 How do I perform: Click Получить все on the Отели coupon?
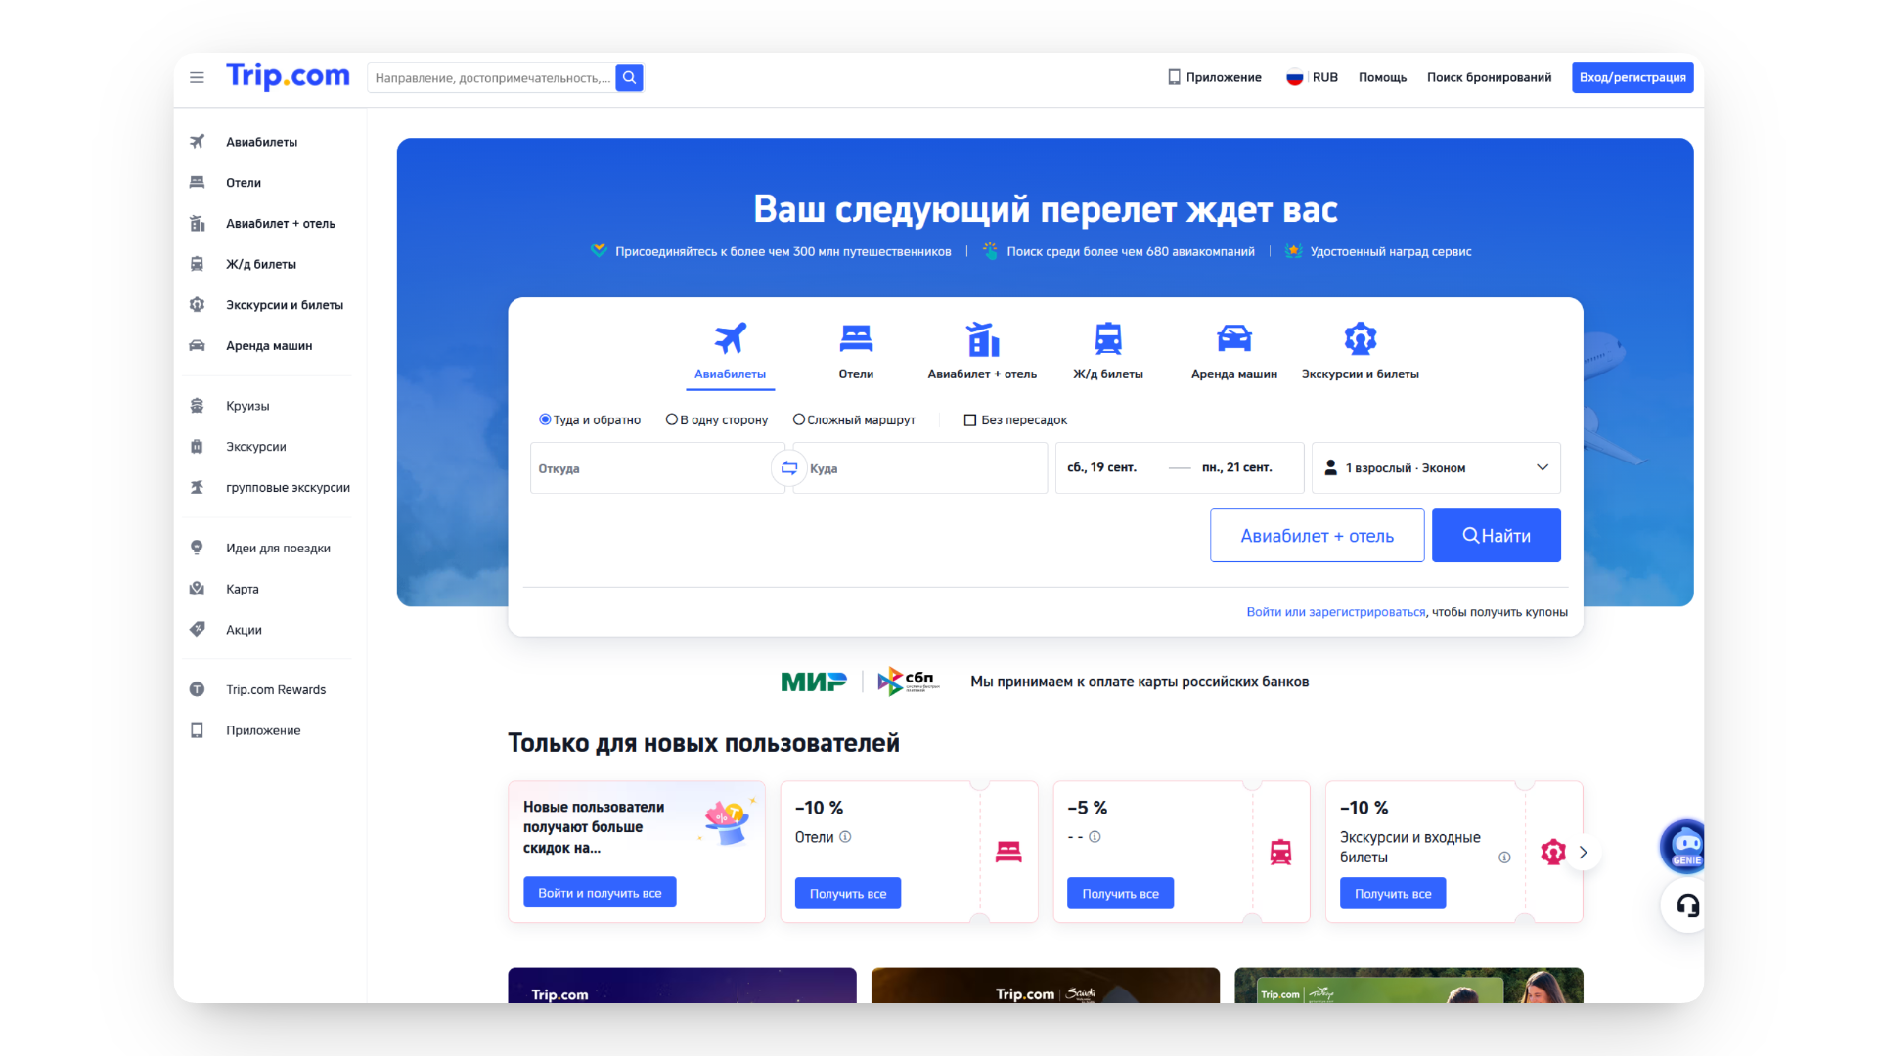(x=848, y=894)
